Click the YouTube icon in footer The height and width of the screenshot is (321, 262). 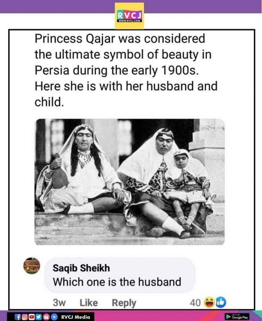pyautogui.click(x=32, y=317)
